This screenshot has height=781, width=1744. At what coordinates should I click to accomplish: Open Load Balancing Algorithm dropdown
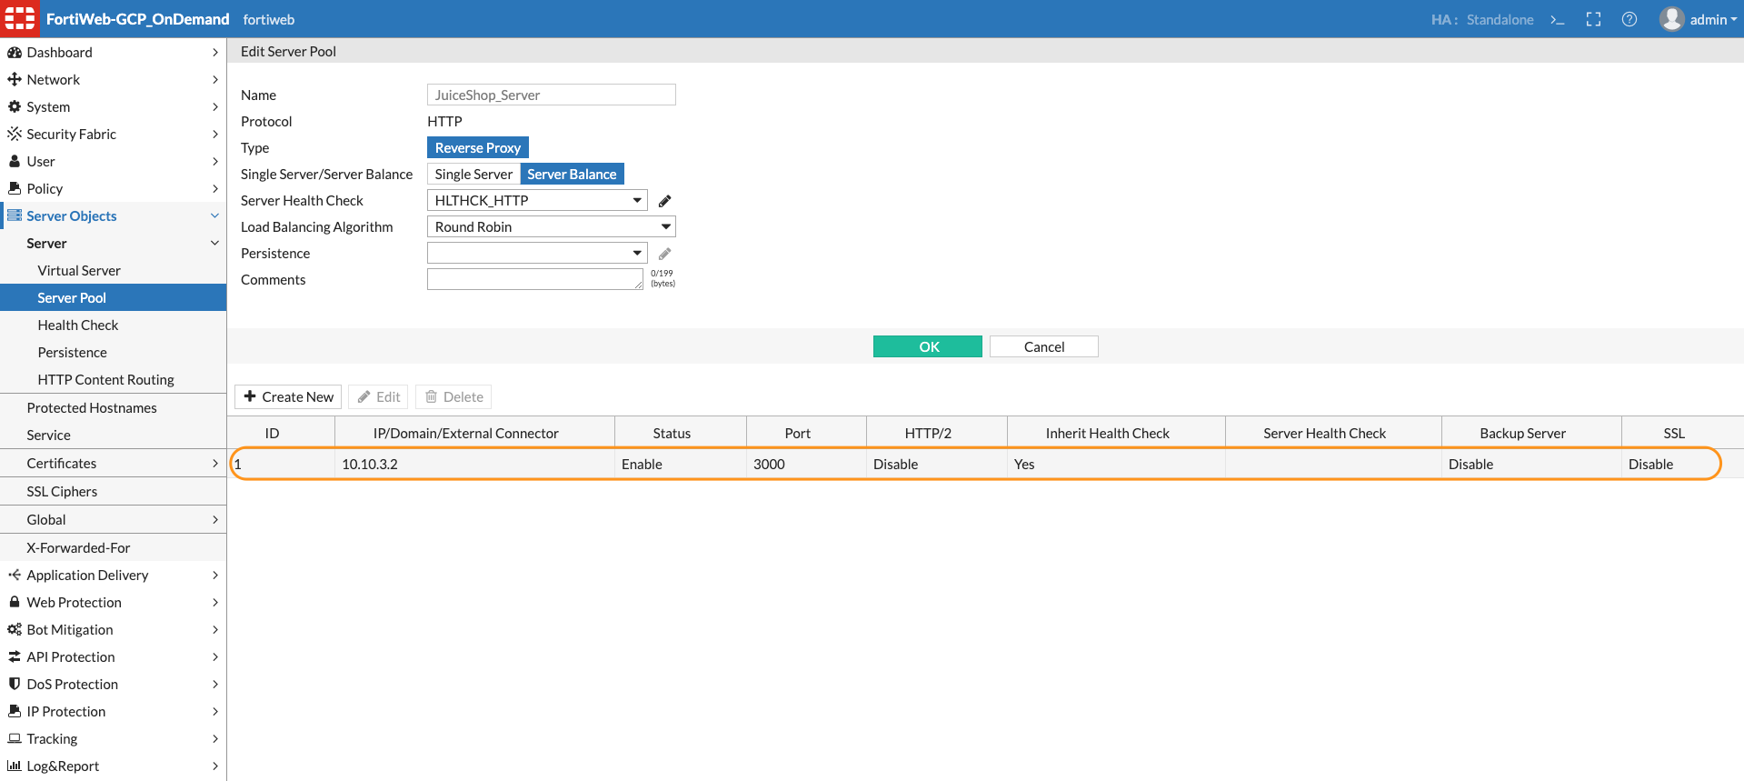click(x=552, y=227)
